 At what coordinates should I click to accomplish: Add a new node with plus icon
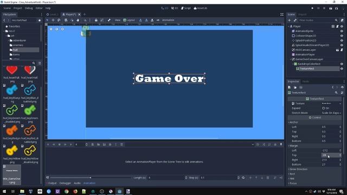[290, 20]
